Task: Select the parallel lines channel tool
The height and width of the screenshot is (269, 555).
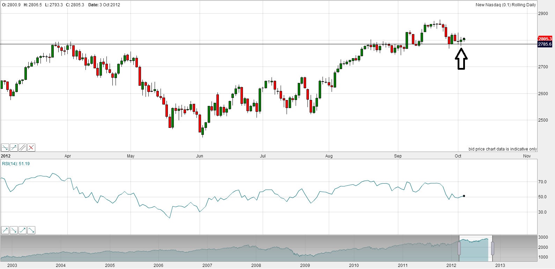Action: 23,148
